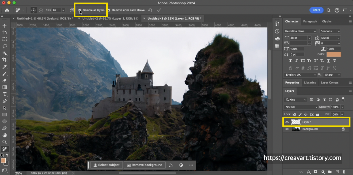Open the Search magnifier at top right
Viewport: 353px width, 175px height.
(x=329, y=10)
